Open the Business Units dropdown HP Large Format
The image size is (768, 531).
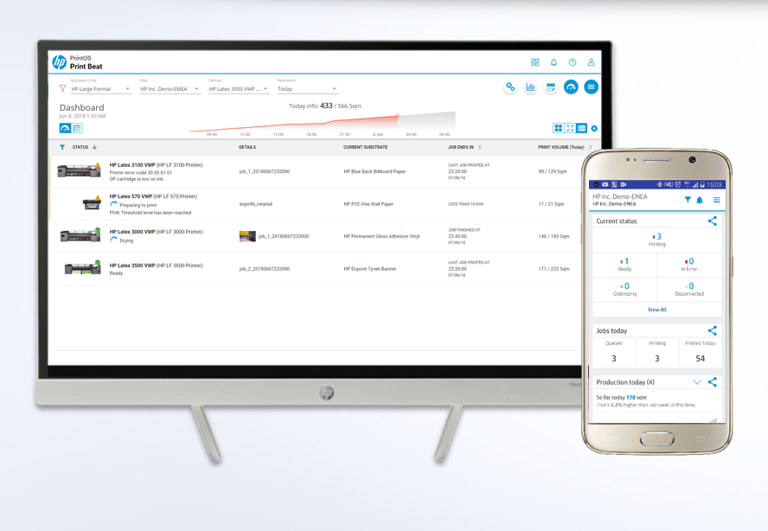[101, 89]
